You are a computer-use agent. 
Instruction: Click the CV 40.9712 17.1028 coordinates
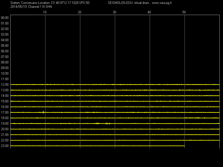click(65, 3)
